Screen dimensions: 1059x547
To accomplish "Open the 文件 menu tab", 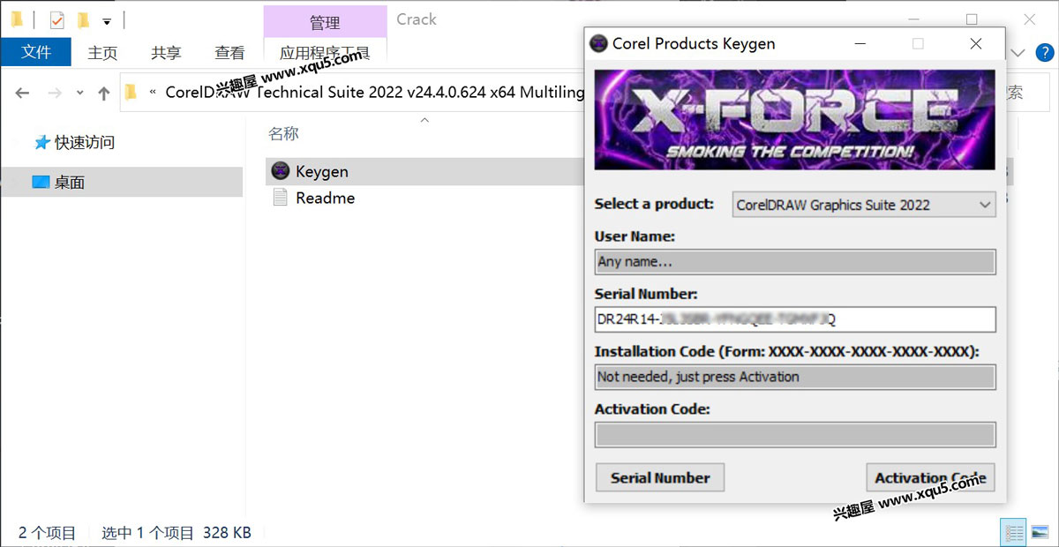I will [36, 52].
